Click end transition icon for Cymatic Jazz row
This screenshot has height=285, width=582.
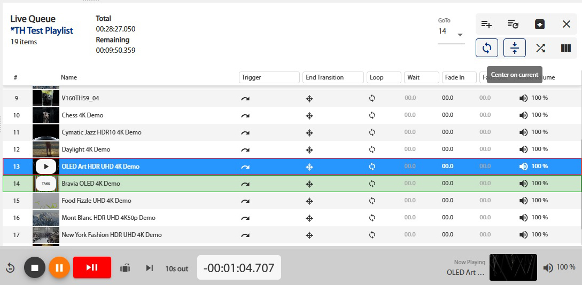pos(309,133)
